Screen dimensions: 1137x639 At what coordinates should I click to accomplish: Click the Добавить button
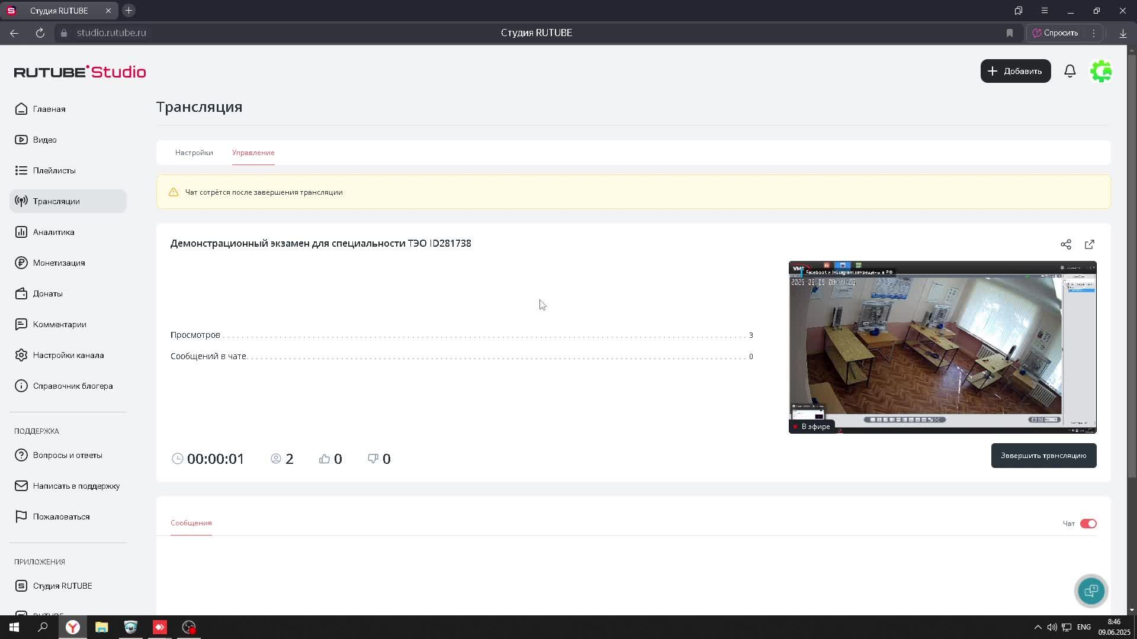[1016, 71]
